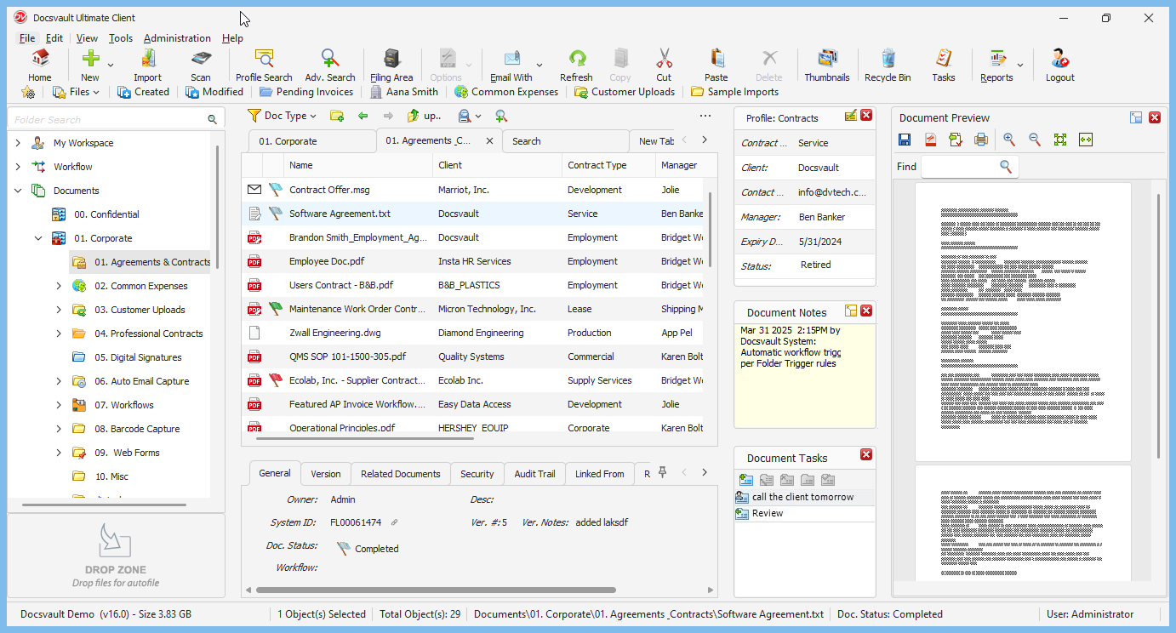Open Pending Invoices shortcut
The width and height of the screenshot is (1176, 633).
coord(306,92)
